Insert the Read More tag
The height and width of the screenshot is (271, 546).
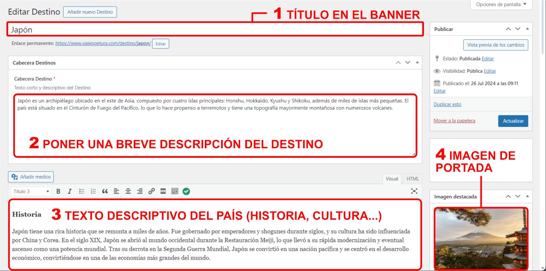[x=163, y=191]
